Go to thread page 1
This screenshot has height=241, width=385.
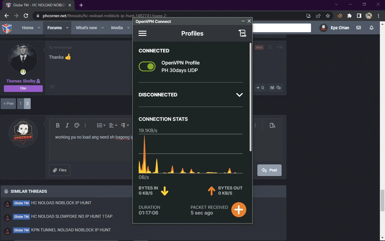pyautogui.click(x=20, y=103)
